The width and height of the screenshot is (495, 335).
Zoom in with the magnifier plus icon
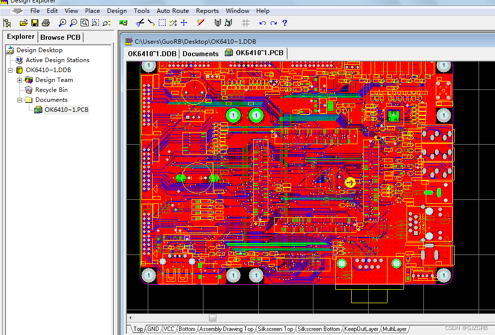click(x=62, y=23)
